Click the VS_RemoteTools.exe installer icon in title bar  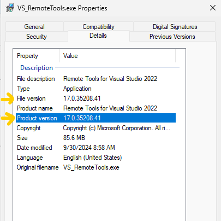tap(10, 8)
